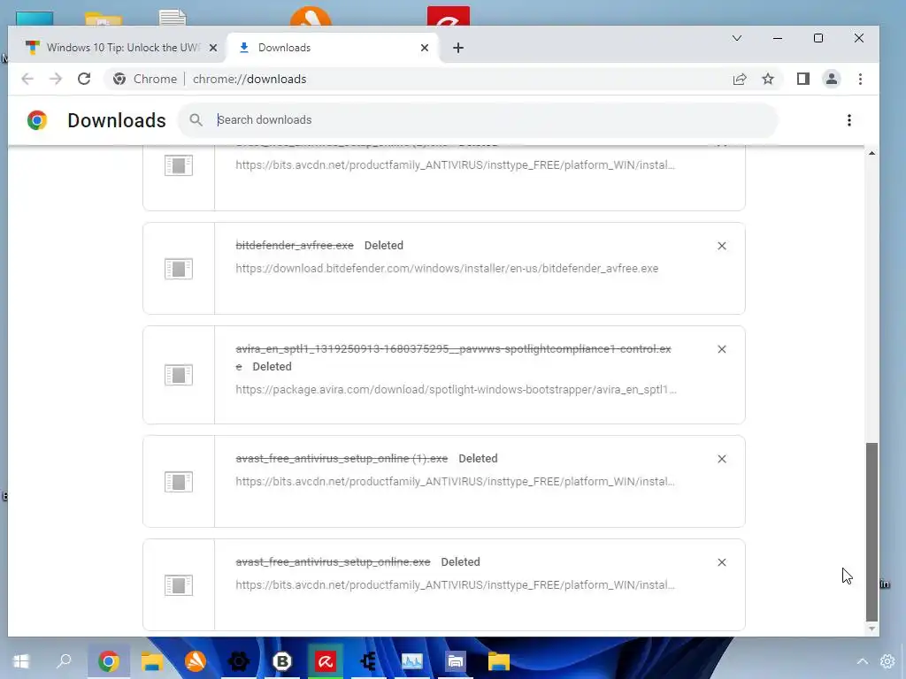Open taskbar search magnifier
Image resolution: width=906 pixels, height=679 pixels.
click(x=64, y=661)
